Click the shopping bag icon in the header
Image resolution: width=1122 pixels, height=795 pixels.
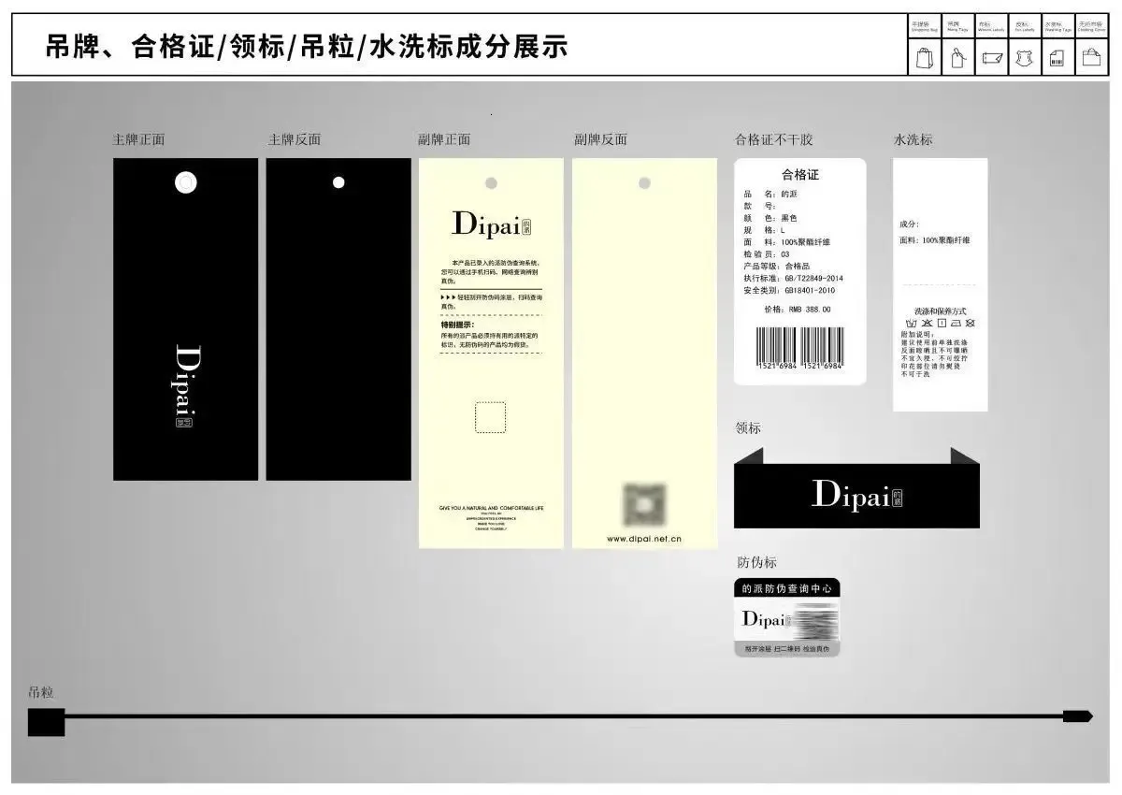(x=924, y=59)
